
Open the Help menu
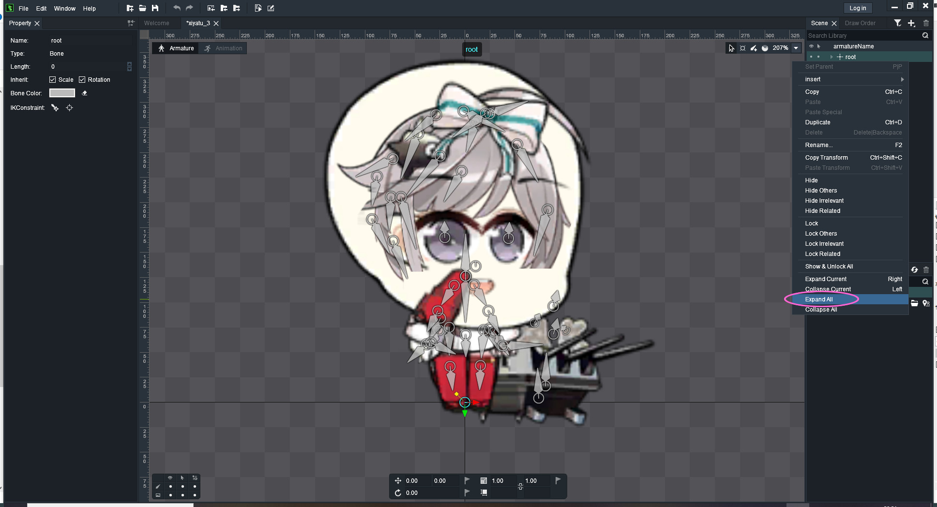point(90,8)
